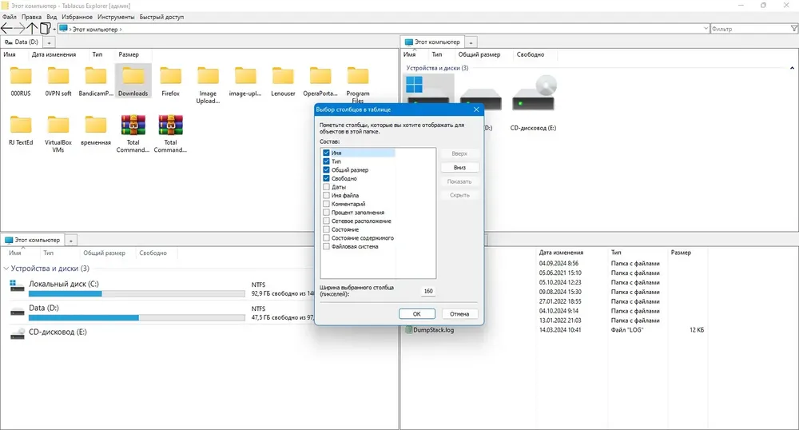
Task: Add new tab next to Data (D:)
Action: coord(49,43)
